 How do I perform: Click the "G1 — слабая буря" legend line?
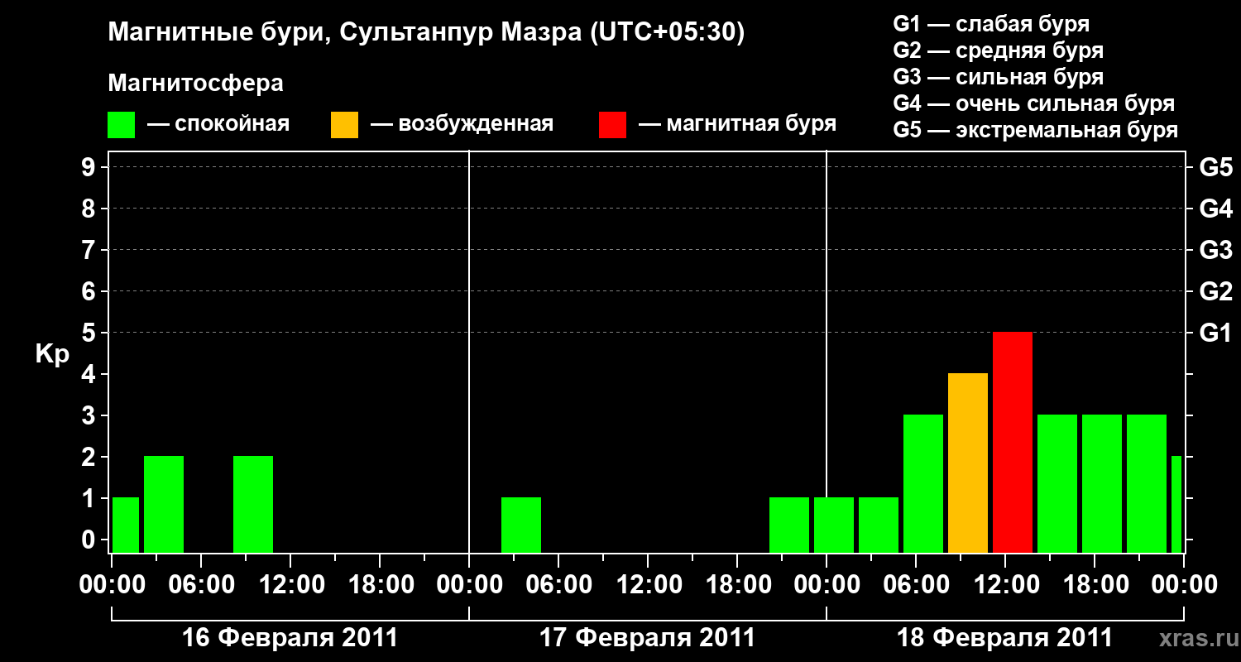coord(991,24)
